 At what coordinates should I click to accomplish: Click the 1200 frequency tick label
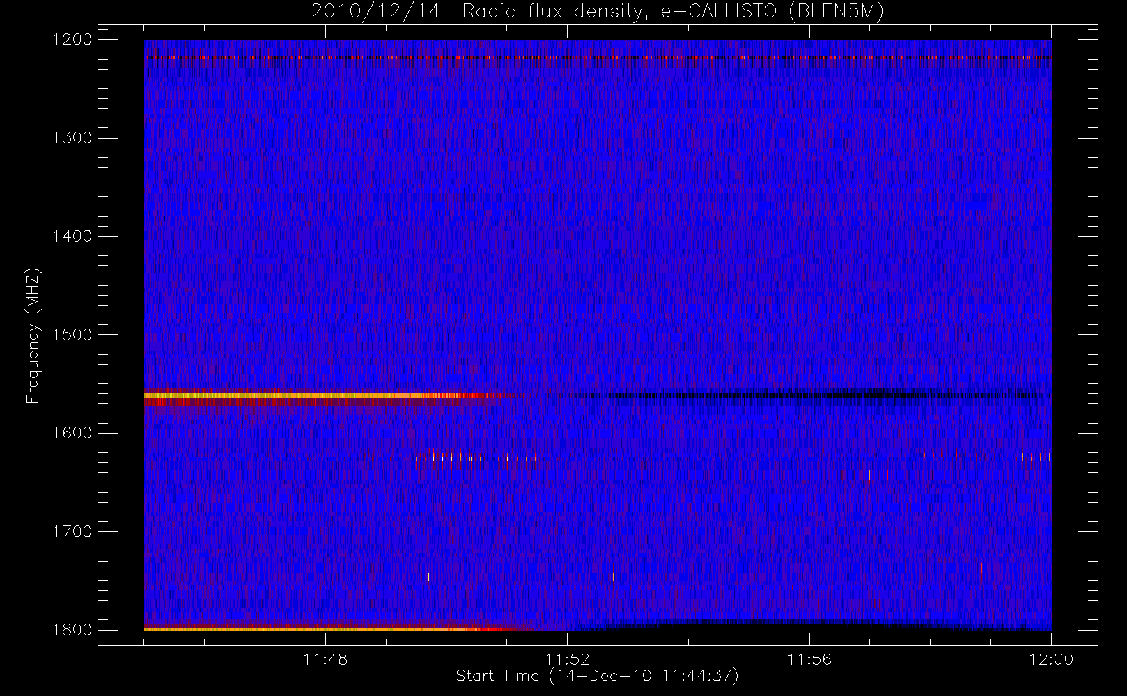coord(72,40)
